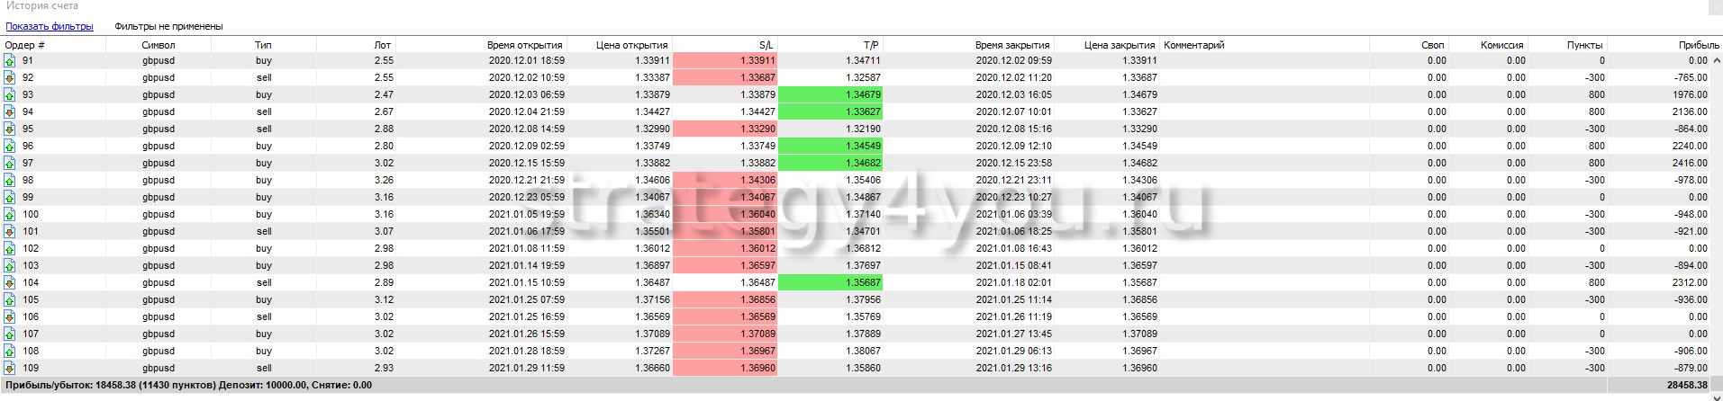
Task: Sort by the Ордер # column header
Action: tap(25, 45)
